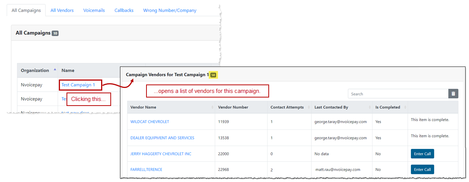469x182 pixels.
Task: Select the Wrong Number/Company tab
Action: click(x=170, y=10)
